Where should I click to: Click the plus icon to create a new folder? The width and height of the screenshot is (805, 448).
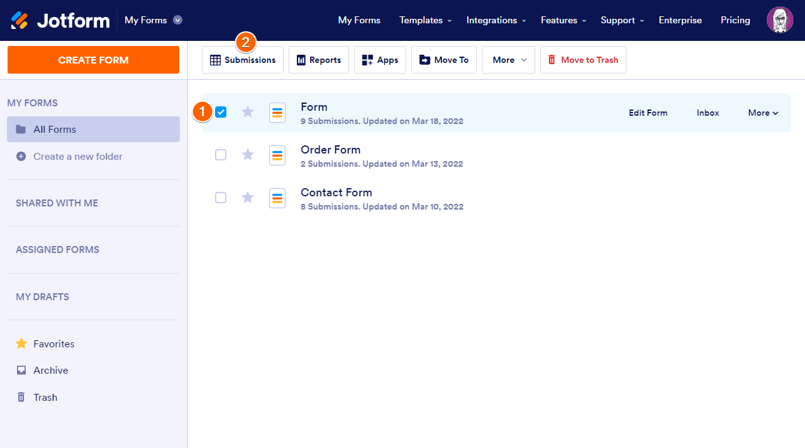(x=21, y=156)
